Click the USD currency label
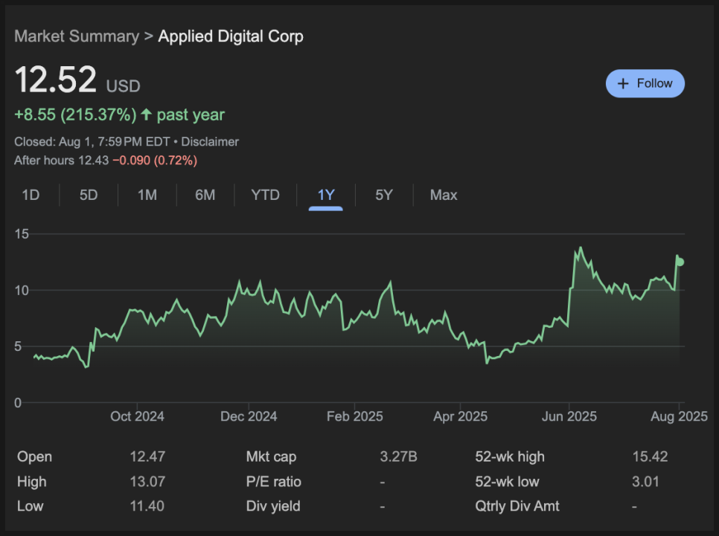Screen dimensions: 719x536 point(124,86)
